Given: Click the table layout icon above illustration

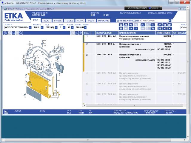Looking at the screenshot, I should [x=77, y=33].
